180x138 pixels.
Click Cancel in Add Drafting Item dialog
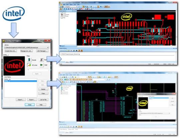click(x=172, y=102)
